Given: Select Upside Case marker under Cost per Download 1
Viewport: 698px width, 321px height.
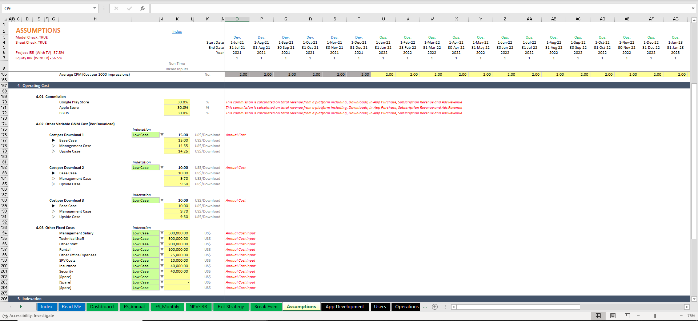Looking at the screenshot, I should click(53, 151).
